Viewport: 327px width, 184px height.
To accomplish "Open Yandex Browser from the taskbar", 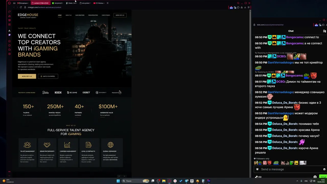I will click(x=175, y=181).
